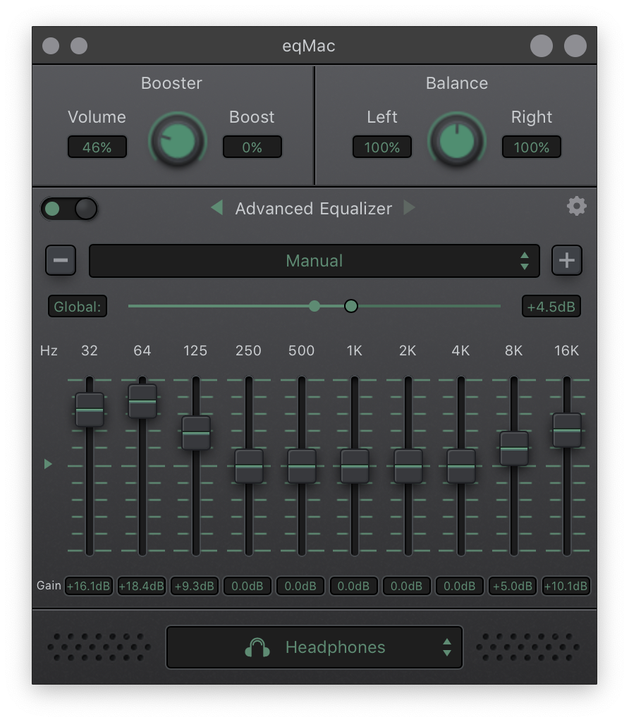
Task: Click the 32 Hz band slider handle
Action: click(90, 410)
